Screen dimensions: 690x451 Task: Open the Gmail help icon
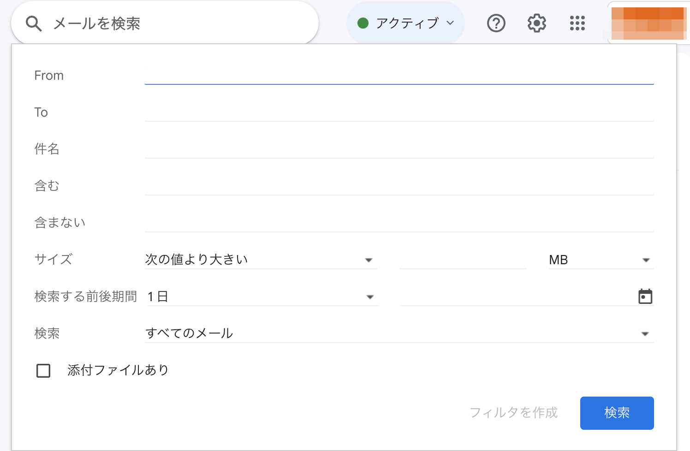496,23
